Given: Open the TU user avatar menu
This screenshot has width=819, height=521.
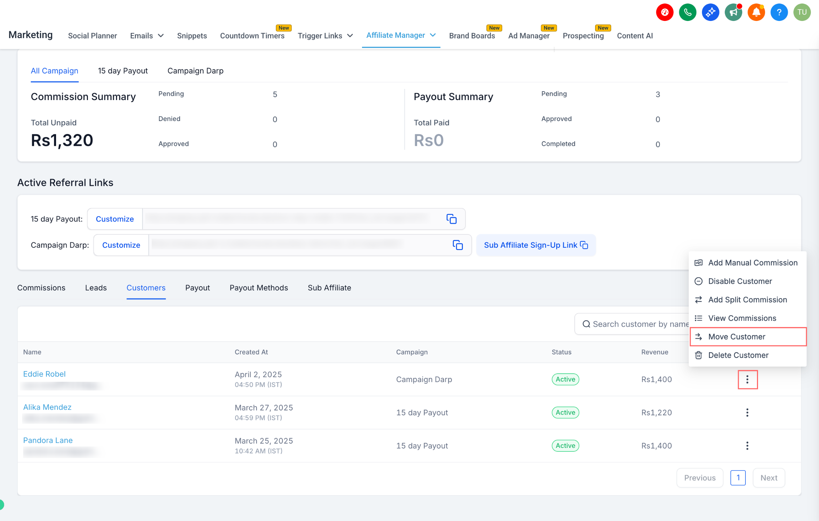Looking at the screenshot, I should (802, 13).
